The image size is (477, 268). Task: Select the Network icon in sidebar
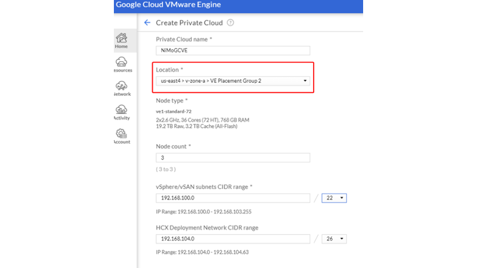[x=122, y=86]
